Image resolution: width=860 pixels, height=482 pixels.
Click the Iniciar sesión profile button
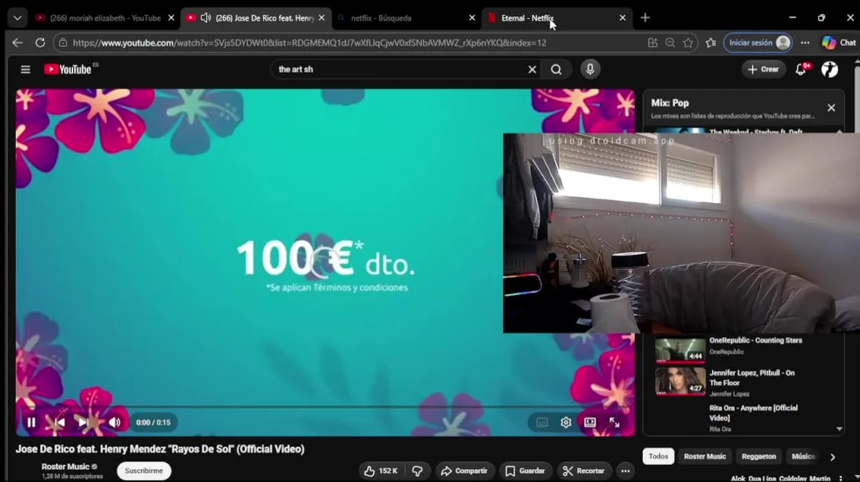coord(759,43)
